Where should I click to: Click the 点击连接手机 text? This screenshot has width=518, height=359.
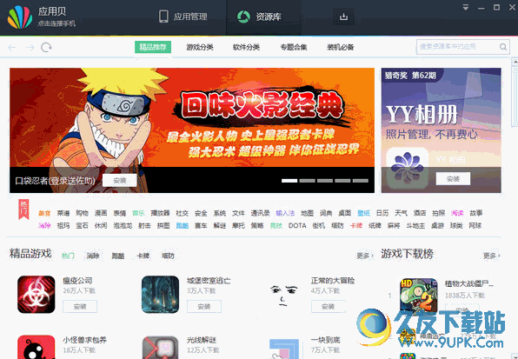(x=56, y=23)
